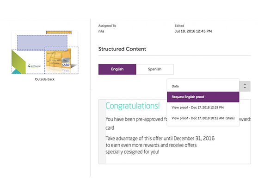Click the Grid Financial logo on thumbnail
Viewport: 258px width, 190px height.
tap(34, 66)
